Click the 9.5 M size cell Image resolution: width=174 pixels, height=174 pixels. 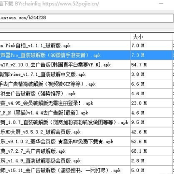coord(151,122)
